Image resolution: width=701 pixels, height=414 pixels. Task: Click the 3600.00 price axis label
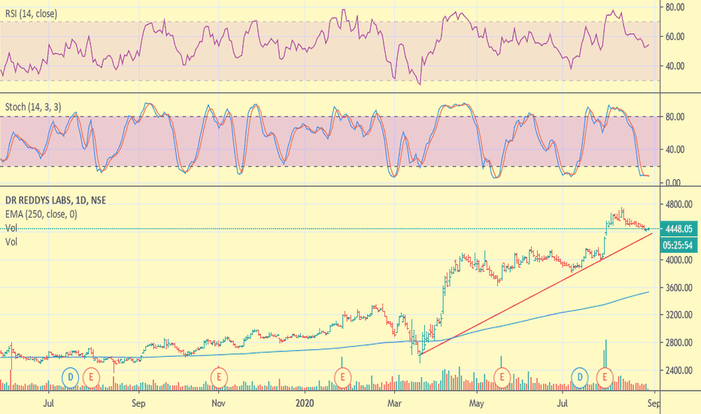pyautogui.click(x=679, y=288)
